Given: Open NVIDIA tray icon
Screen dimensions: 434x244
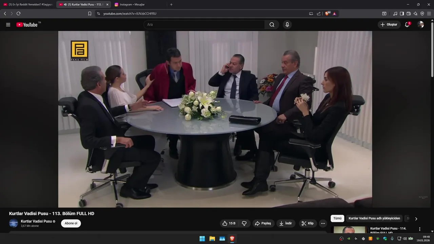Looking at the screenshot, I should [349, 239].
